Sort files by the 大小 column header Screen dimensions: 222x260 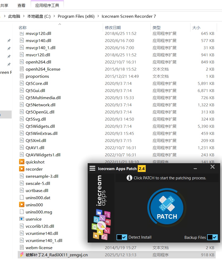tap(196, 28)
